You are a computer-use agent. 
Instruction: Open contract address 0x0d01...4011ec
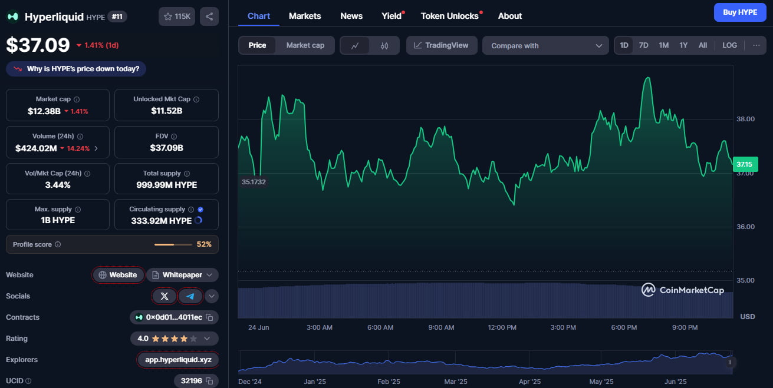click(x=174, y=317)
